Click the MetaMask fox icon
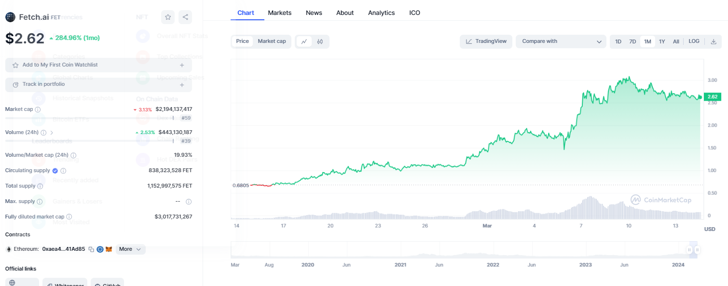This screenshot has height=286, width=728. [x=109, y=249]
